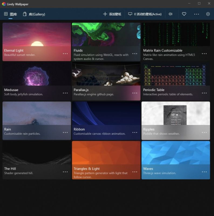Expand options menu on Periodic Table
The width and height of the screenshot is (214, 216).
(204, 93)
